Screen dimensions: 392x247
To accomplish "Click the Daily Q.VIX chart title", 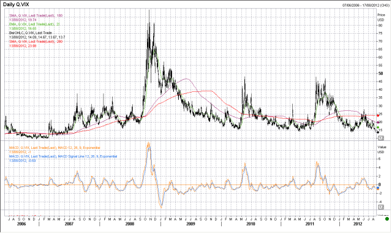I will point(18,4).
